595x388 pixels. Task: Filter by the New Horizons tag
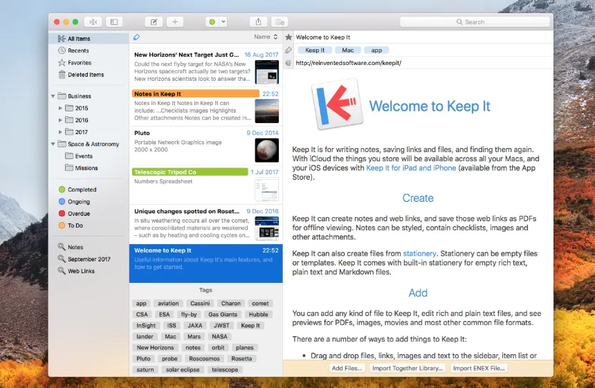(155, 347)
